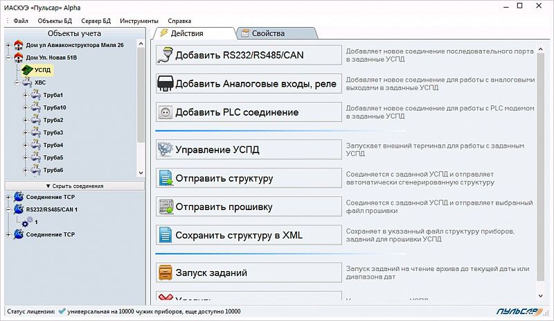Viewport: 554px width, 321px height.
Task: Click the Отправить структуру label text
Action: (224, 178)
